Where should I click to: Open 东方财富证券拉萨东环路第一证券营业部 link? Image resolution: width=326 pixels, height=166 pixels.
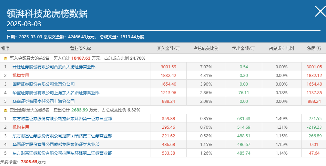62,119
